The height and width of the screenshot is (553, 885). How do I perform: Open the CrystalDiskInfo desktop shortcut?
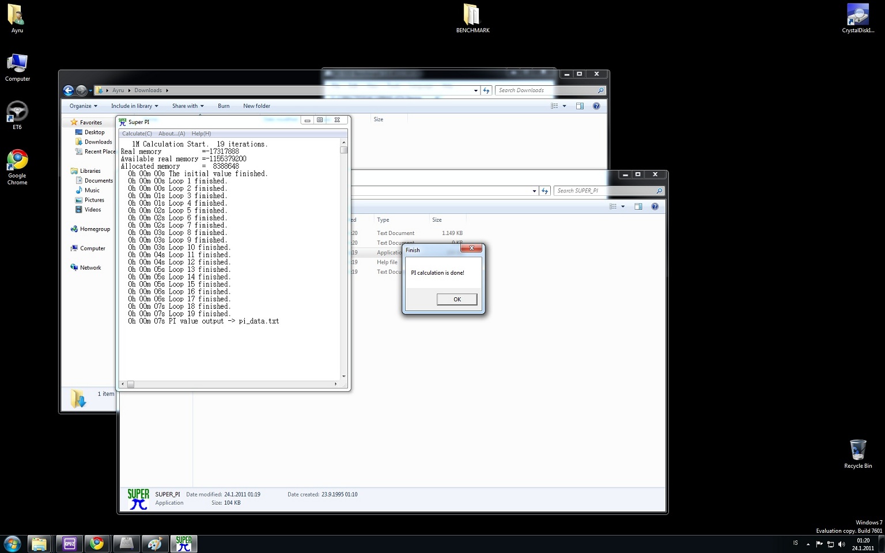pos(857,18)
